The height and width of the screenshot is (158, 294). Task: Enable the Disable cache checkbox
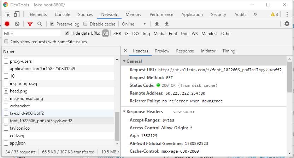pos(85,24)
